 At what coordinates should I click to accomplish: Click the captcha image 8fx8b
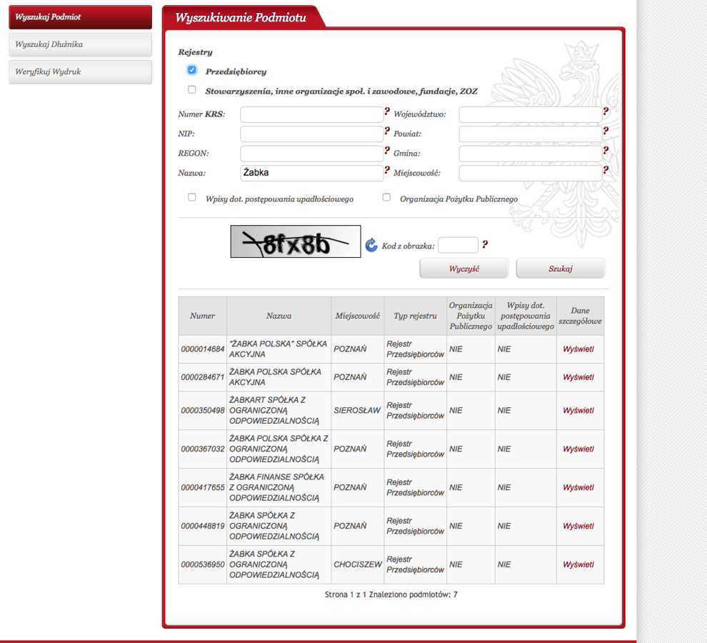pos(296,241)
